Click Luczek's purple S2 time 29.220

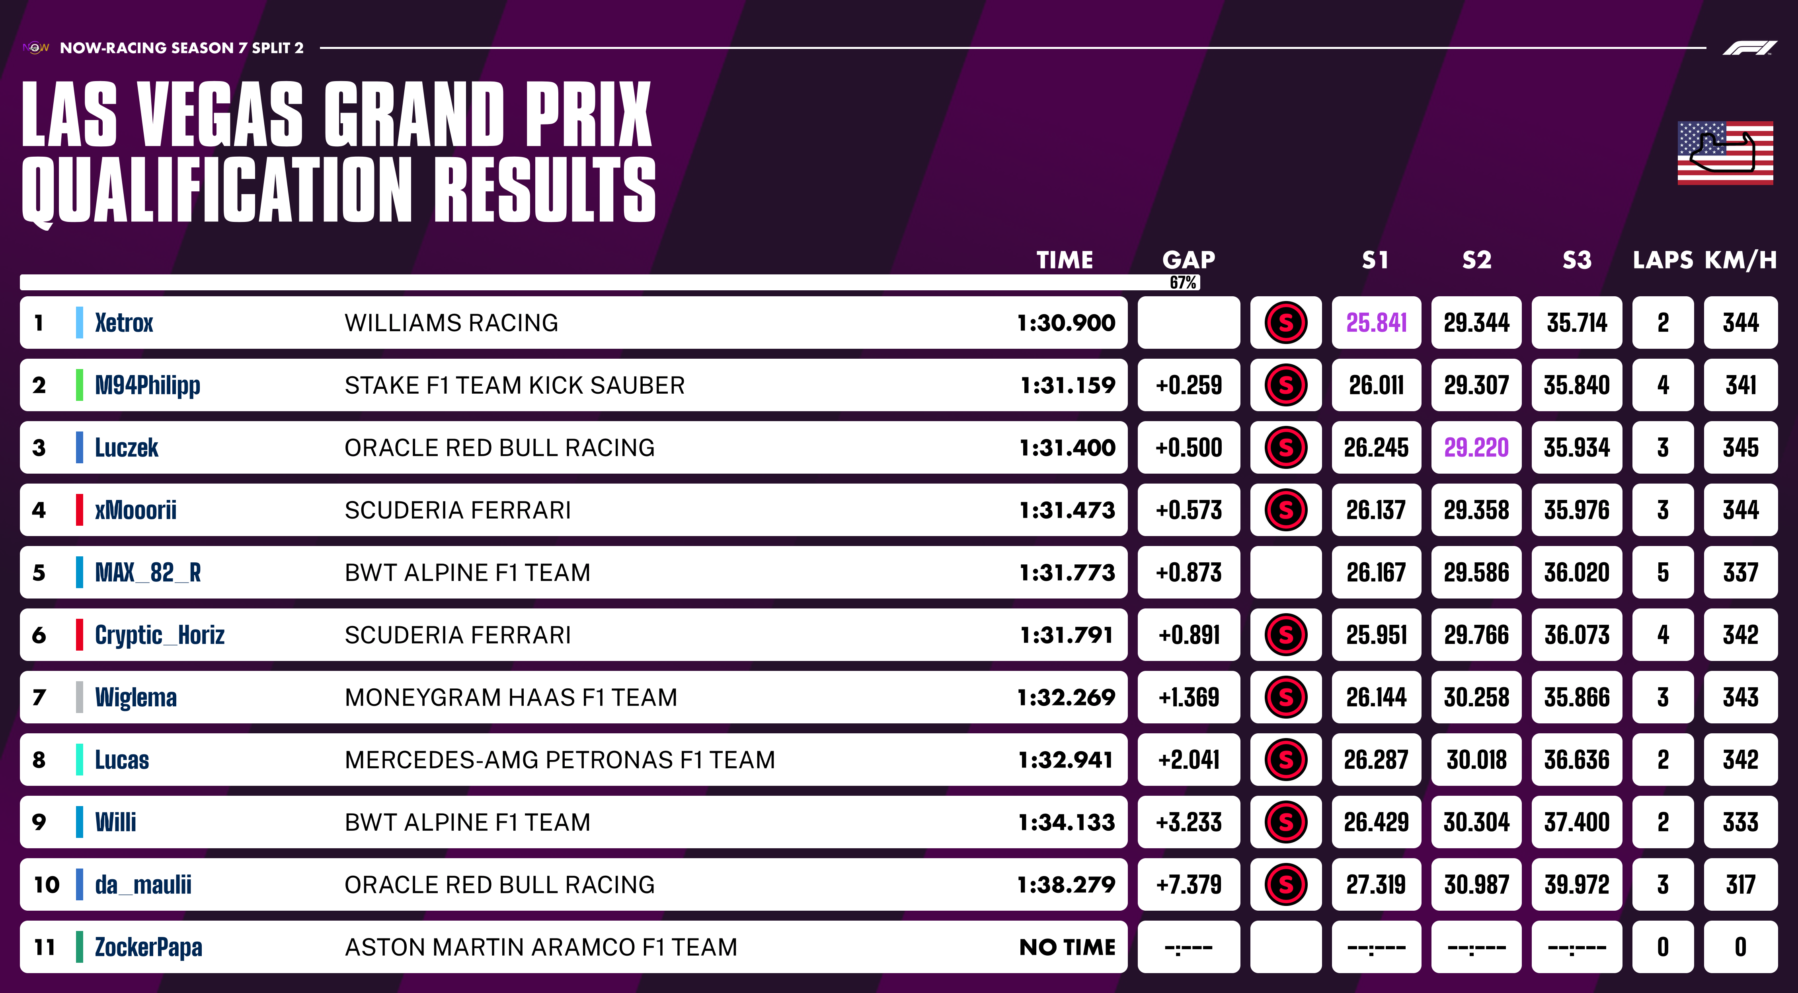(1476, 448)
